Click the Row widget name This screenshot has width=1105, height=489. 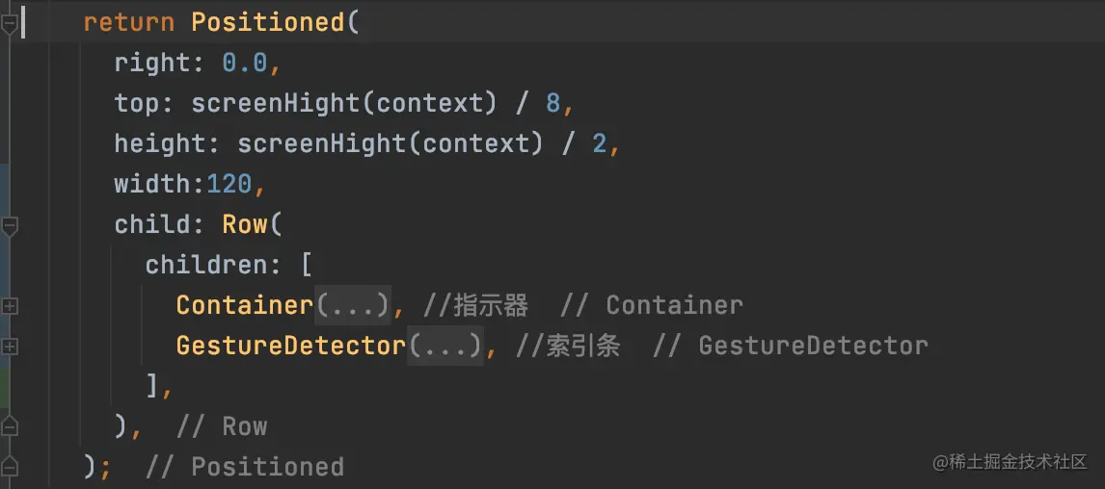pos(245,224)
